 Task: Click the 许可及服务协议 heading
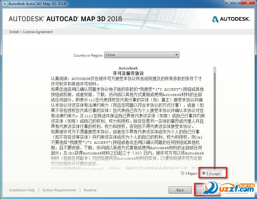tap(128, 73)
